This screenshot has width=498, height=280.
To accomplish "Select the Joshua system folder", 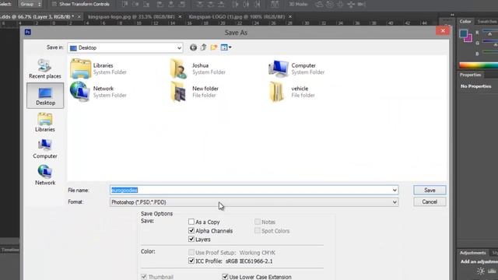I will tap(198, 68).
